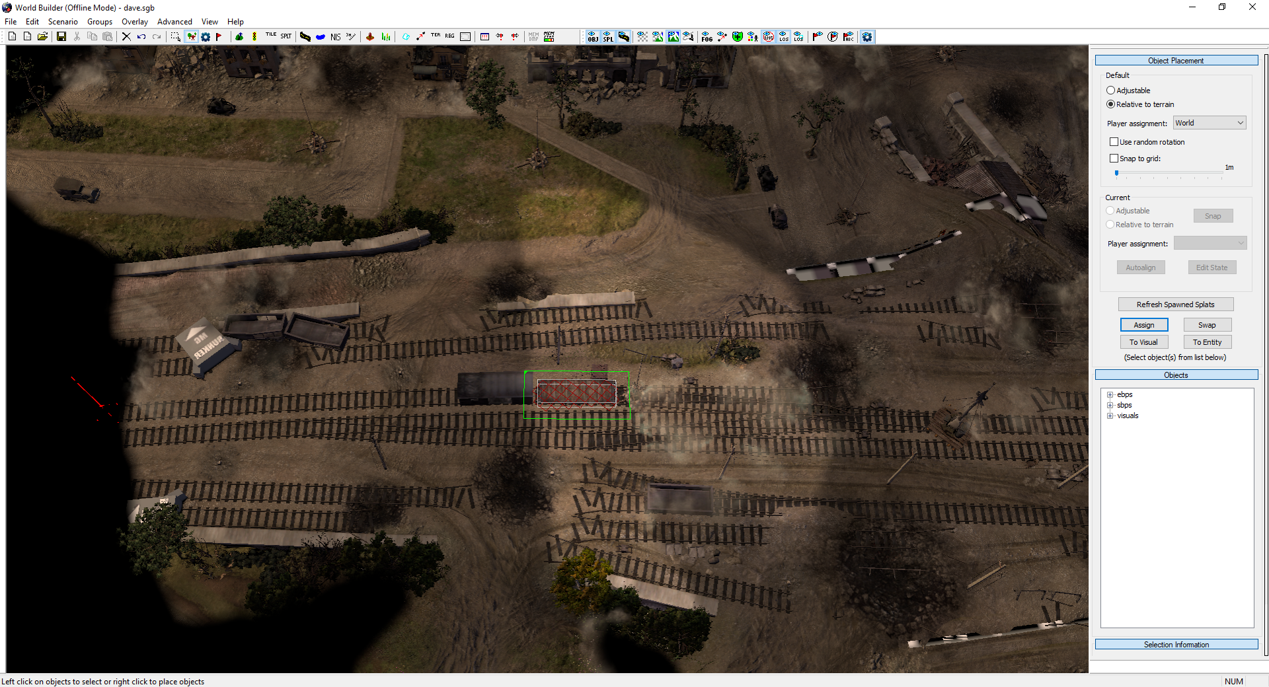Viewport: 1269px width, 687px height.
Task: Create a new scenario file
Action: click(x=12, y=36)
